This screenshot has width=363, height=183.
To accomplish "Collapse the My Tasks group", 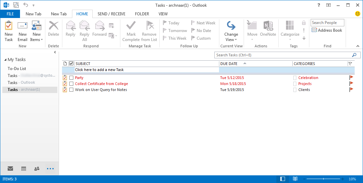I will 5,60.
